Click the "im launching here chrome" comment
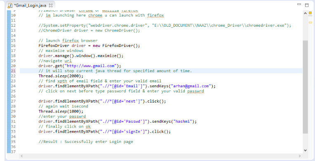315x161 pixels. tap(101, 15)
